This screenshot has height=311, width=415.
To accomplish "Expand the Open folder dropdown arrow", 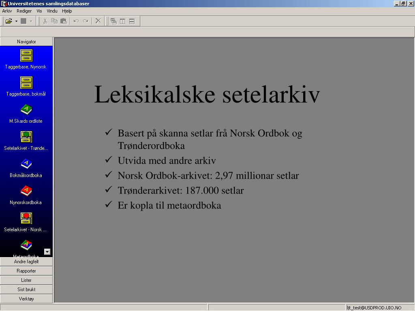I will tap(16, 21).
